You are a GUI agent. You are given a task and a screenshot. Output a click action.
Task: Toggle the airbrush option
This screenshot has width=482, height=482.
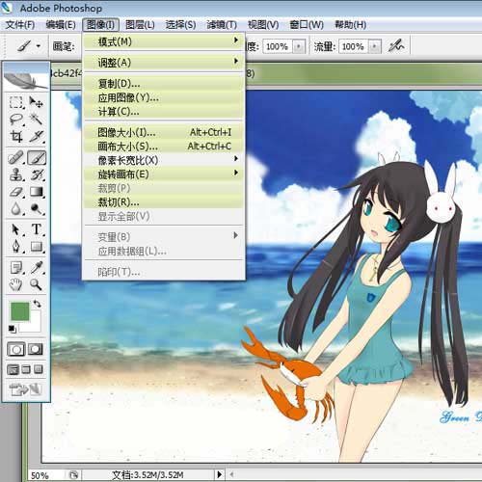pyautogui.click(x=396, y=46)
